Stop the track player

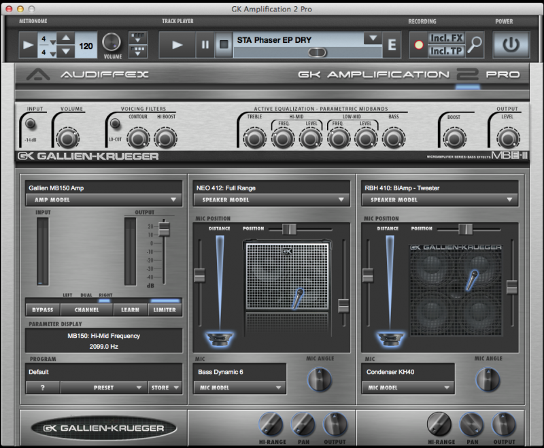[x=224, y=45]
